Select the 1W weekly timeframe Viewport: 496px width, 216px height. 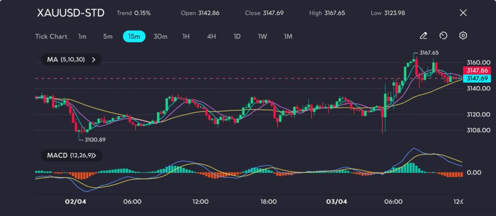coord(262,36)
